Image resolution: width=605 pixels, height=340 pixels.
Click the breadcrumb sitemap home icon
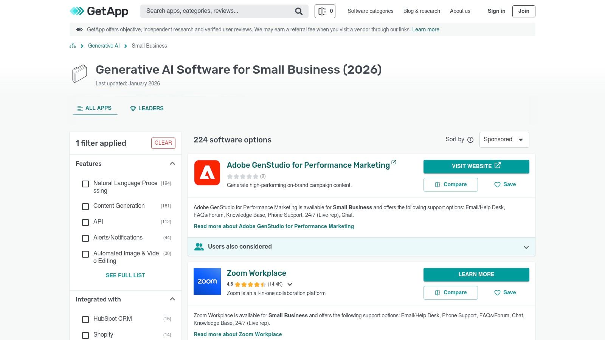click(x=73, y=46)
